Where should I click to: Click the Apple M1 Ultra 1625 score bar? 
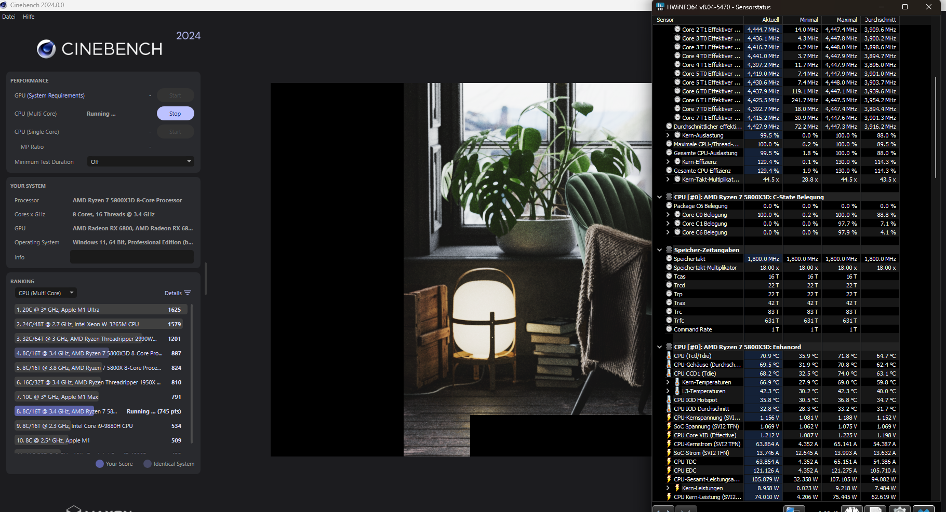pos(101,310)
